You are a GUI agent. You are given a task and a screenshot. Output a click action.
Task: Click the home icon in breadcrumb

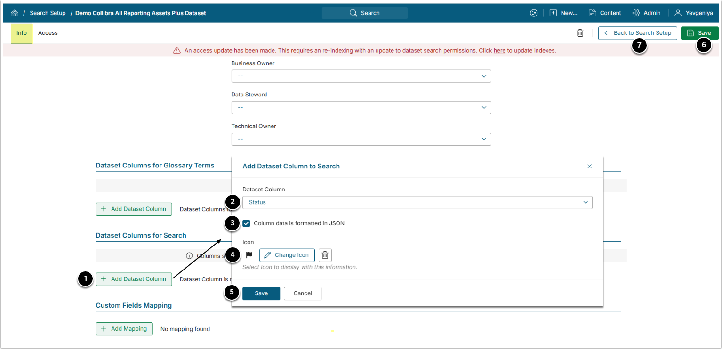[15, 13]
